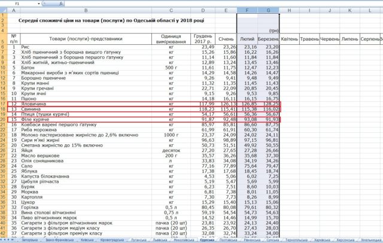Click the Select All corner button

click(5, 11)
